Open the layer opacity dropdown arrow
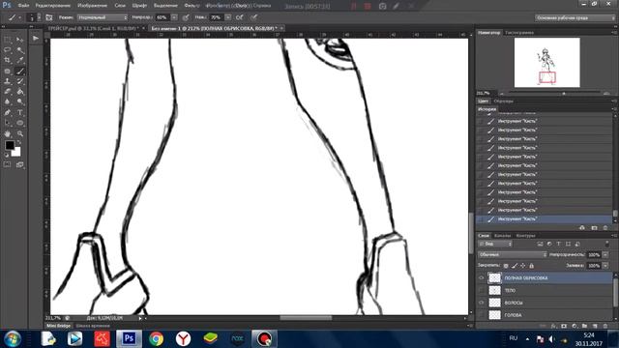The height and width of the screenshot is (348, 619). pyautogui.click(x=605, y=255)
